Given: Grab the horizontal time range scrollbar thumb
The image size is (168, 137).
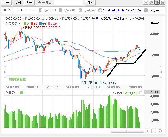Looking at the screenshot, I should [x=127, y=131].
